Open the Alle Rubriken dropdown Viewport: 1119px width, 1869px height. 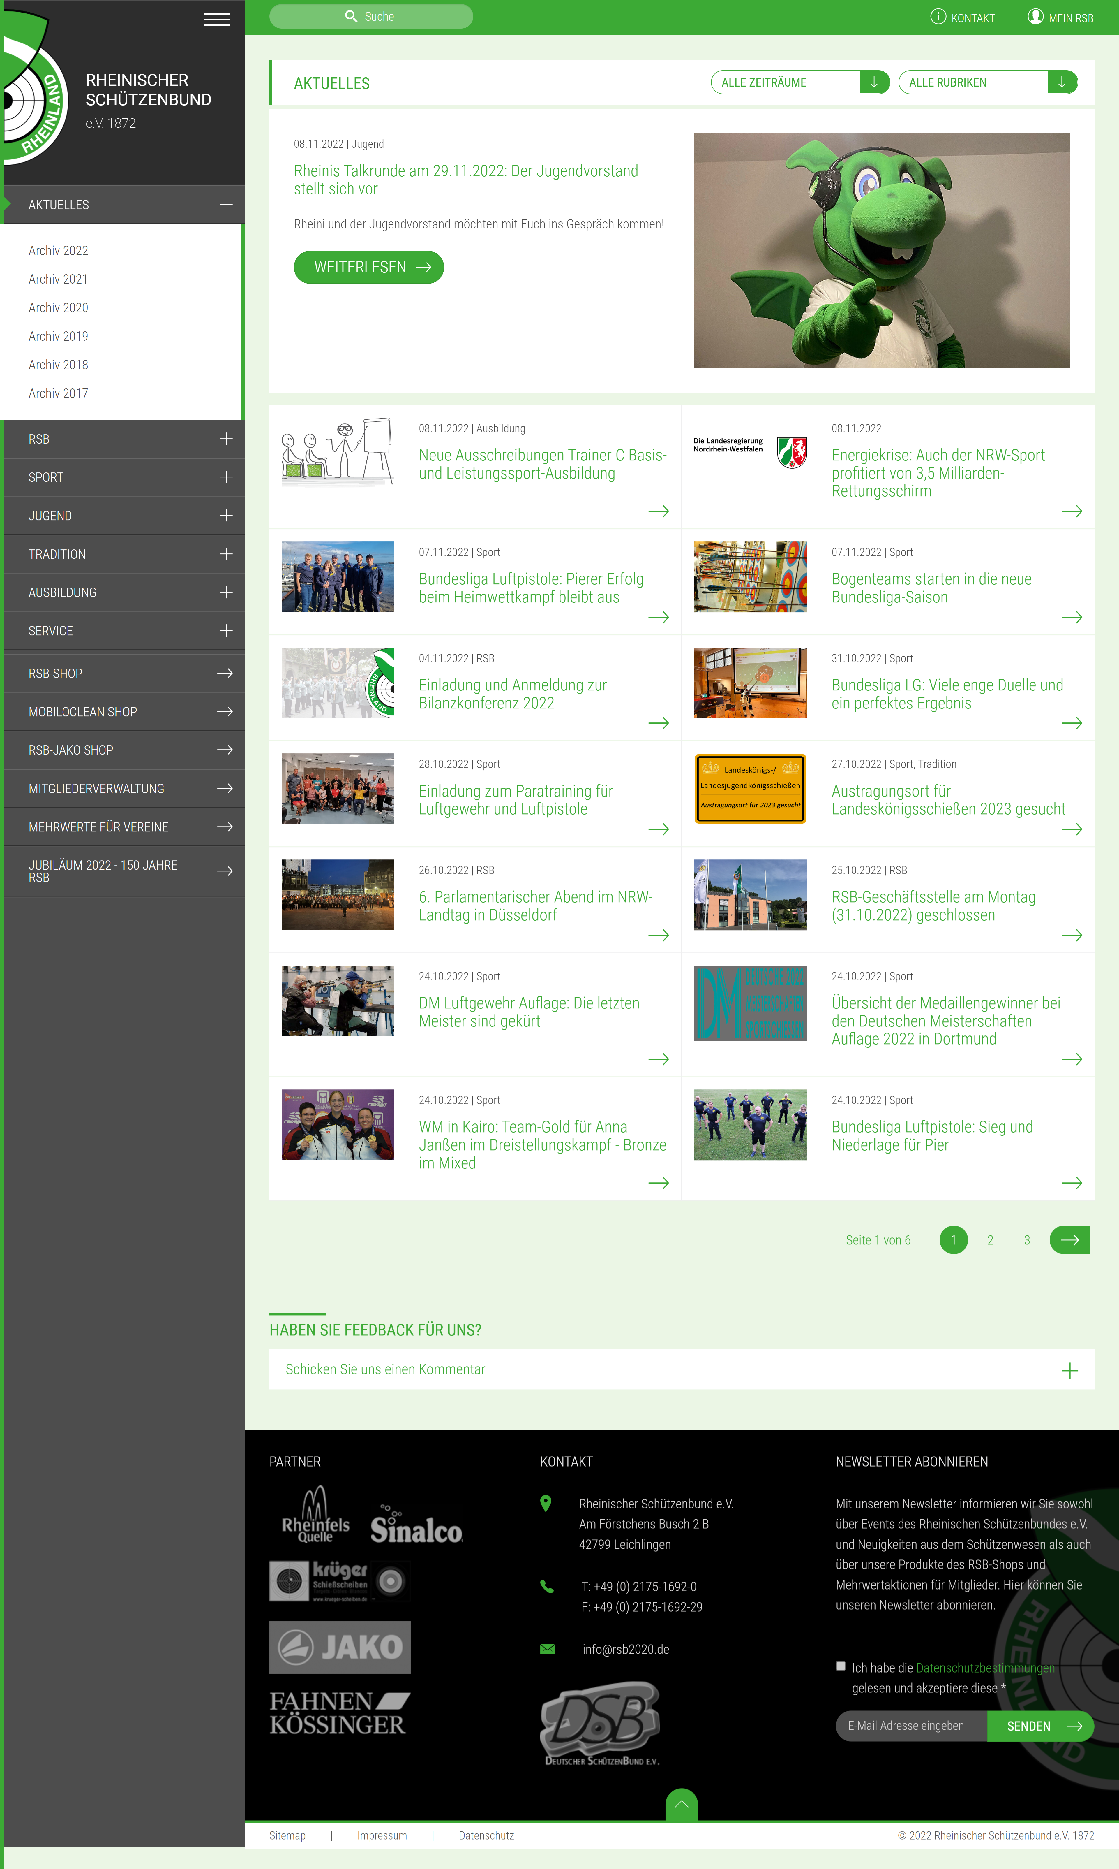(x=988, y=82)
